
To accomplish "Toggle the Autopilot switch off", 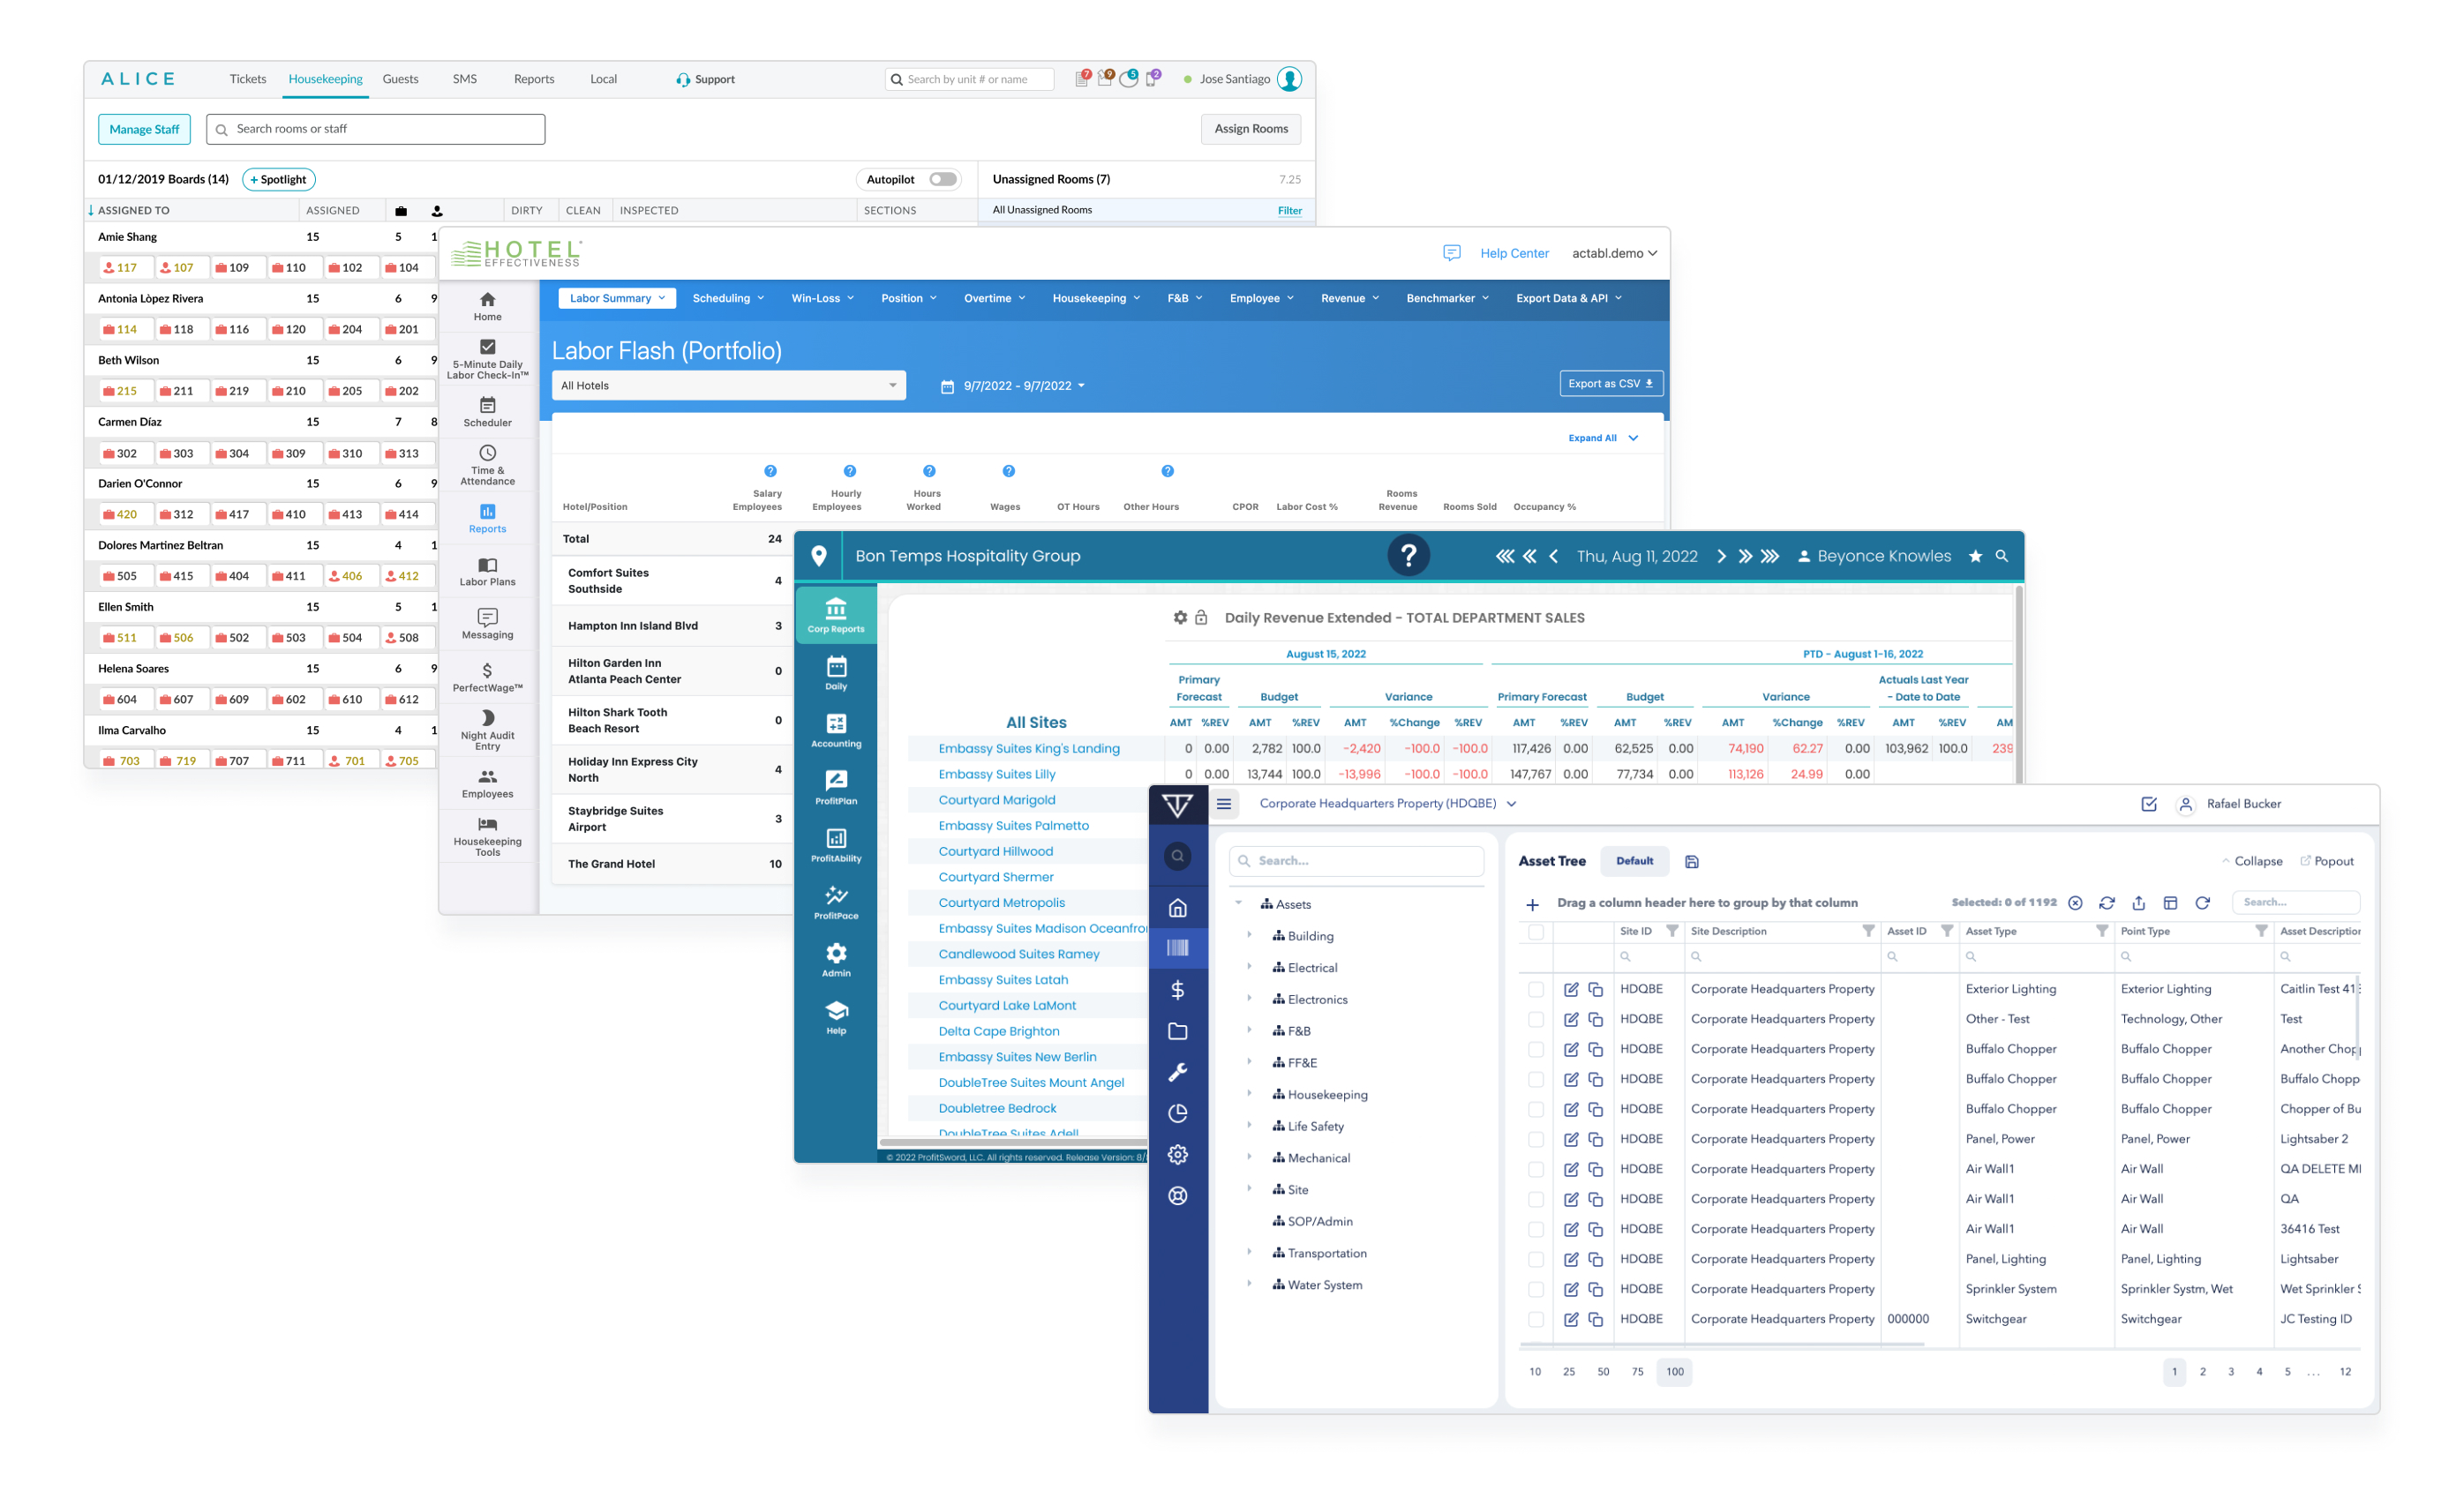I will click(x=940, y=179).
